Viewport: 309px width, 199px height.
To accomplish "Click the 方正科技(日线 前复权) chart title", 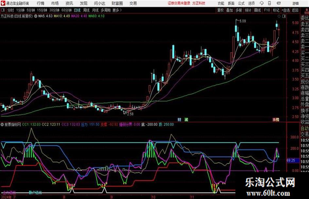I will (x=17, y=16).
